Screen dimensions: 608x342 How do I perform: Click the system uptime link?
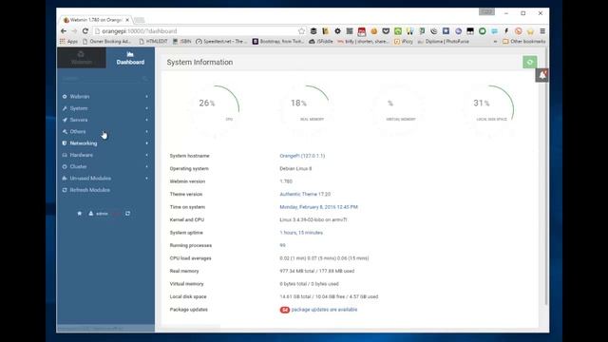(301, 233)
